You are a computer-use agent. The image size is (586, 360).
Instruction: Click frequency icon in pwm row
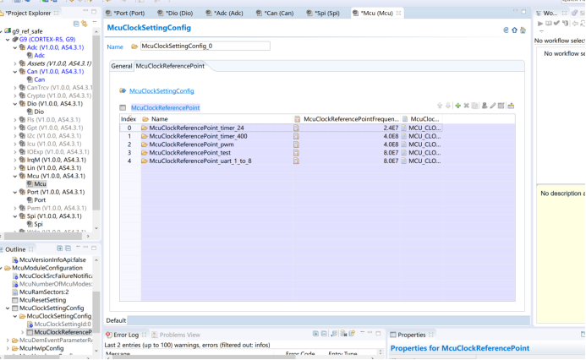click(x=296, y=145)
